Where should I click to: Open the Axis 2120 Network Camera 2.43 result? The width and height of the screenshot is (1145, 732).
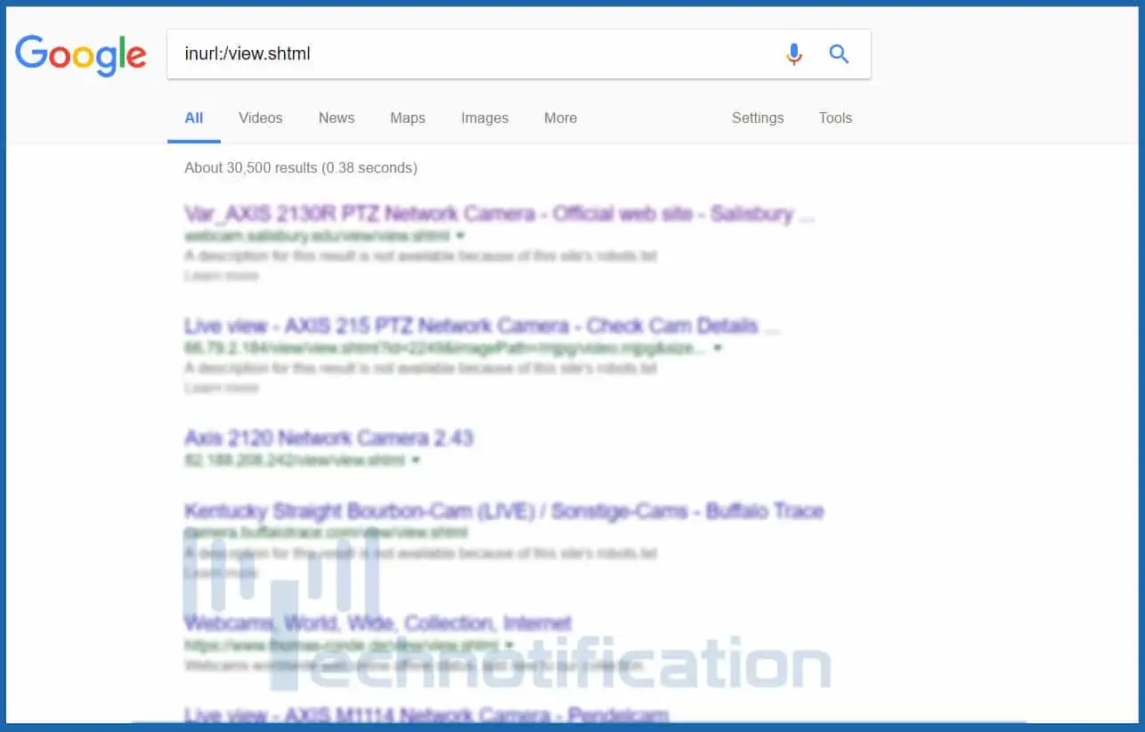(329, 438)
